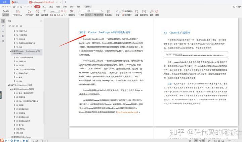Open word selection translate dropdown
This screenshot has width=242, height=142.
point(127,11)
